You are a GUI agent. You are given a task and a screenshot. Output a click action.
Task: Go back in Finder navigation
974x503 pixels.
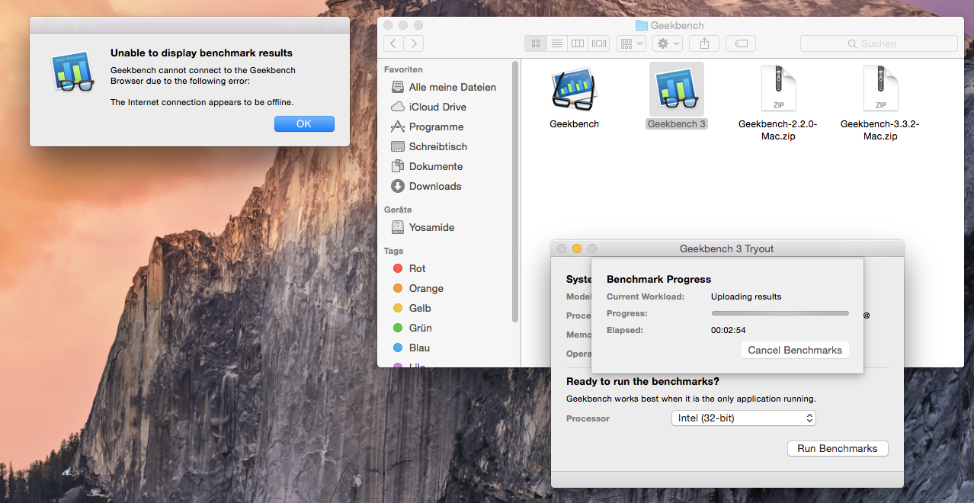tap(394, 43)
